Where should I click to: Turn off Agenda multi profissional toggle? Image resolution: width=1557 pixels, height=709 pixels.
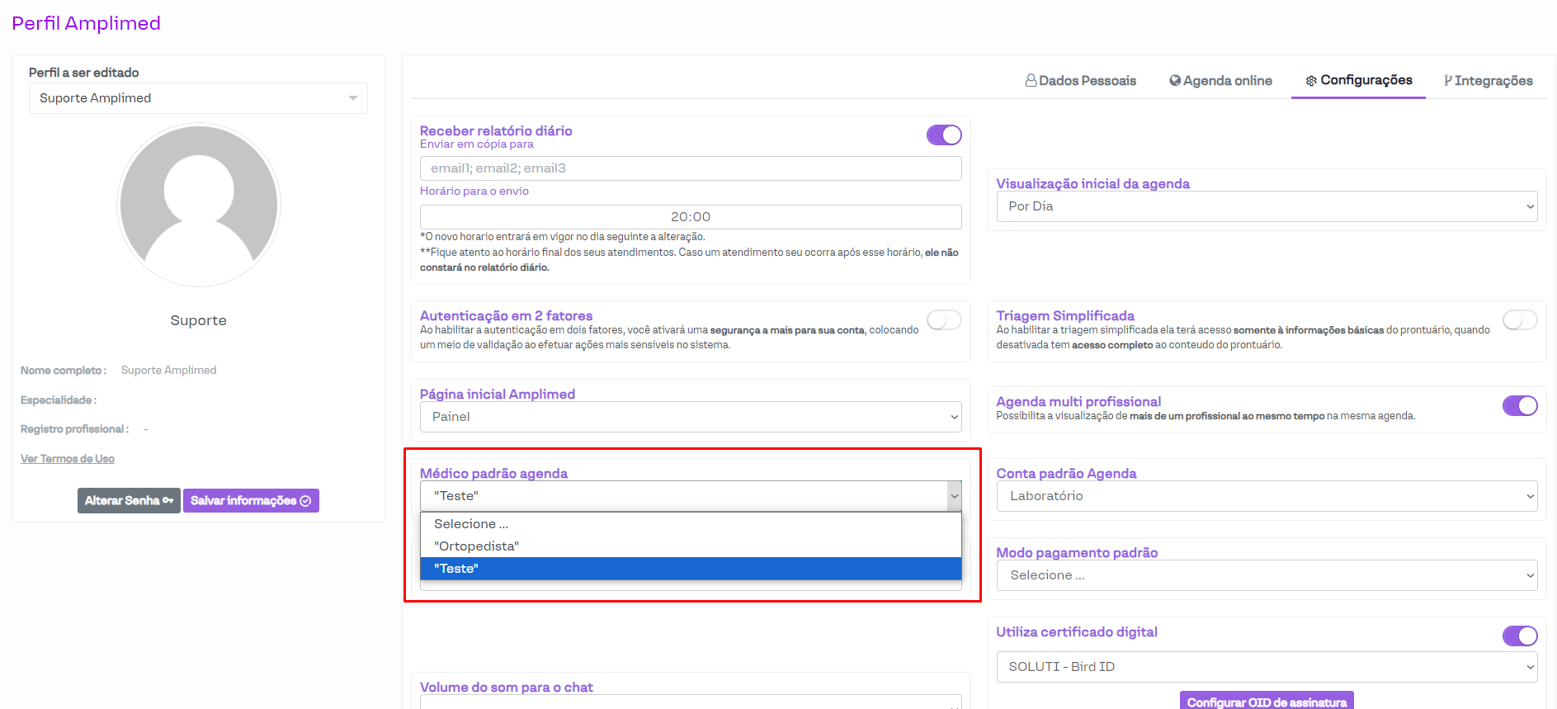pos(1519,405)
